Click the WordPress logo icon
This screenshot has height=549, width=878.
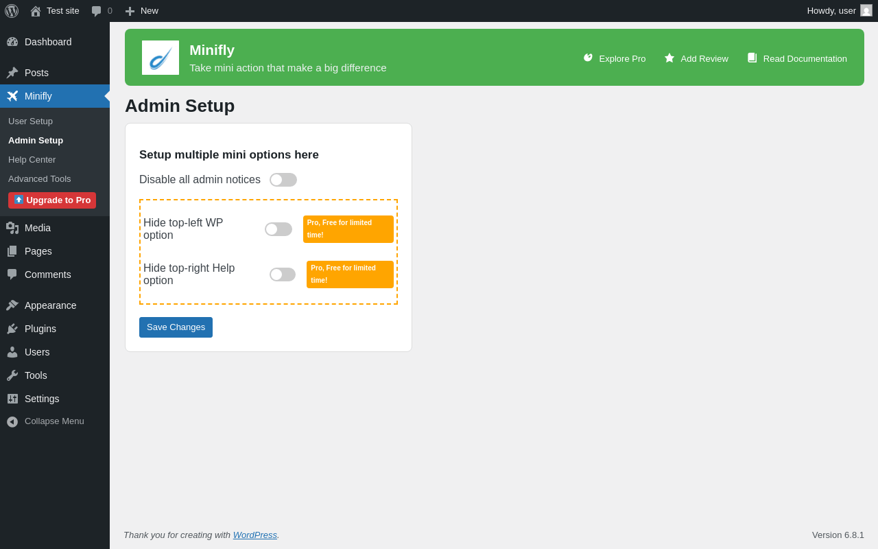point(12,11)
